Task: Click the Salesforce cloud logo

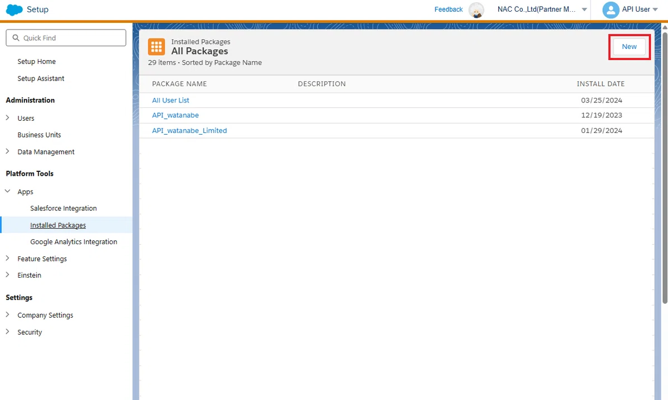Action: 14,9
